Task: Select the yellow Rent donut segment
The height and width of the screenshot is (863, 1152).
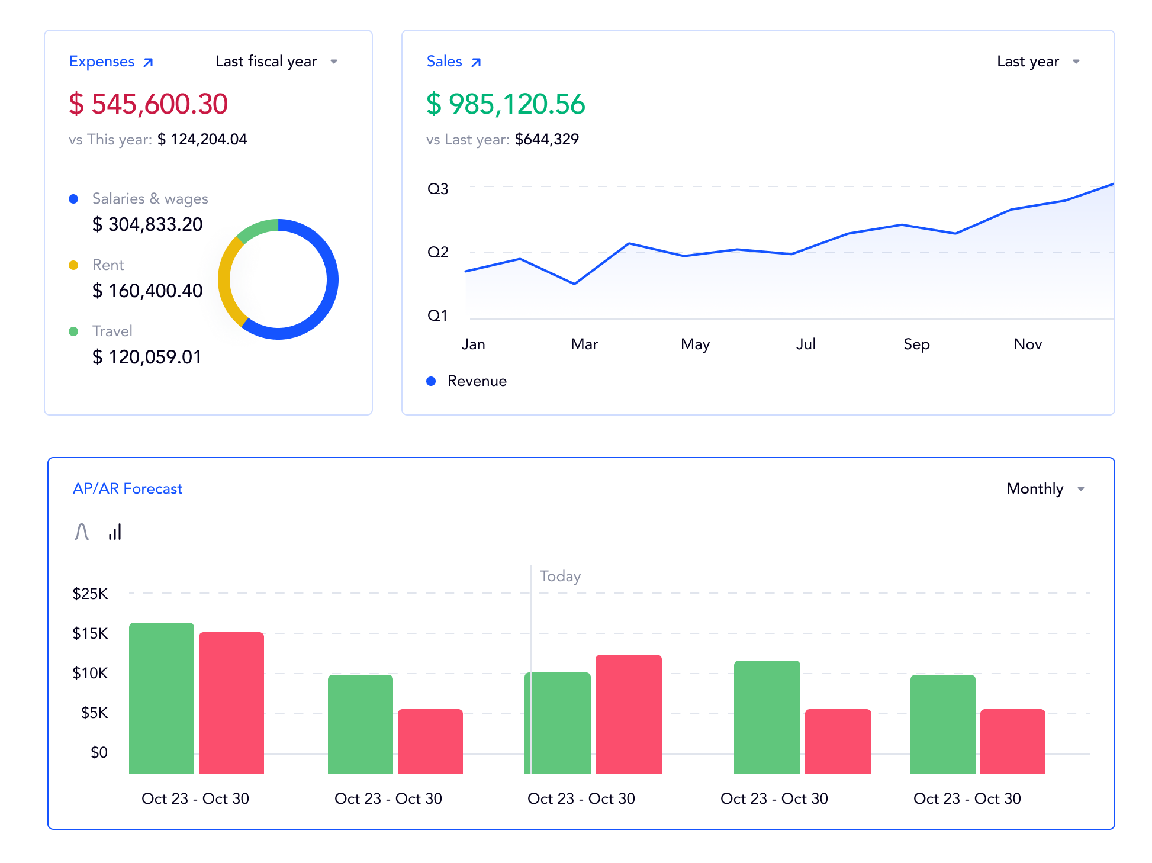Action: (x=224, y=279)
